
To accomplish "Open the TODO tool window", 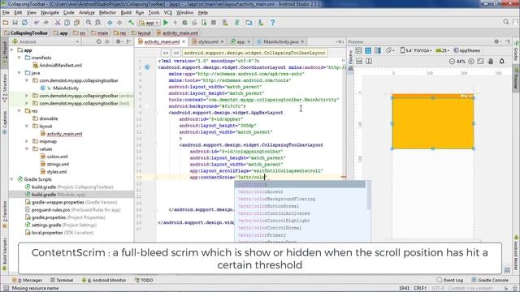I will pyautogui.click(x=144, y=280).
